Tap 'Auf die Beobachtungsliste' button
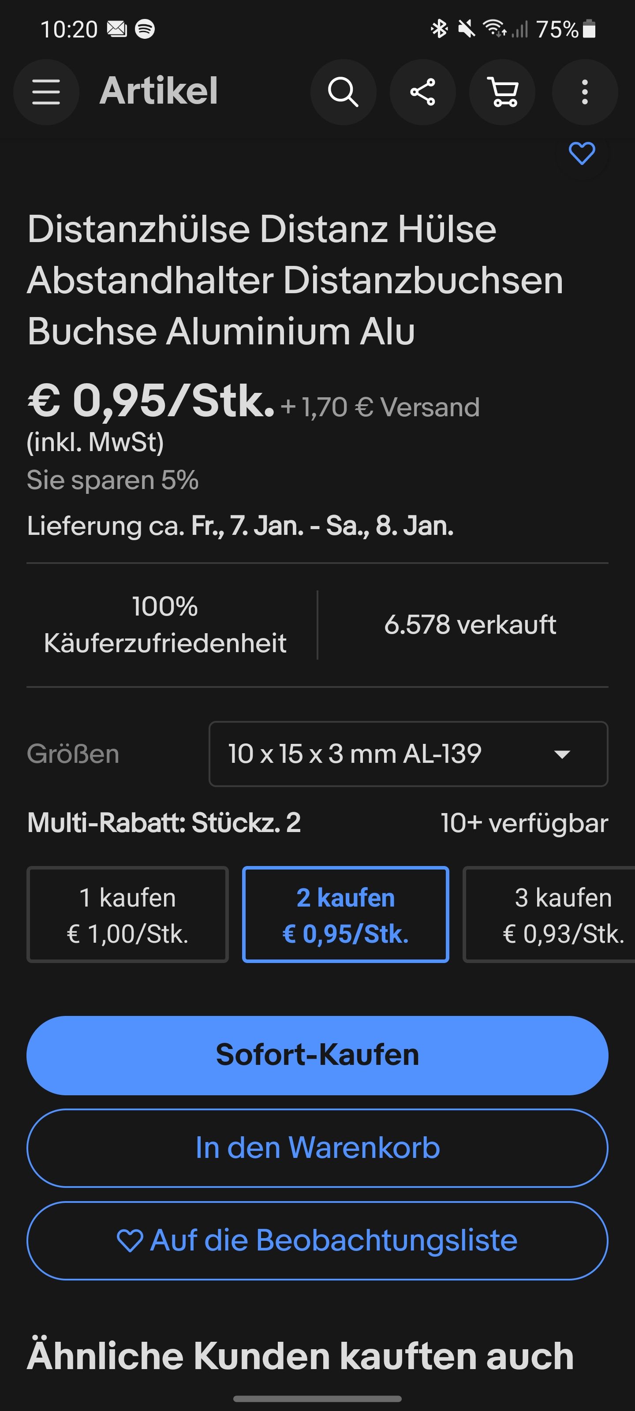The image size is (635, 1411). point(317,1240)
